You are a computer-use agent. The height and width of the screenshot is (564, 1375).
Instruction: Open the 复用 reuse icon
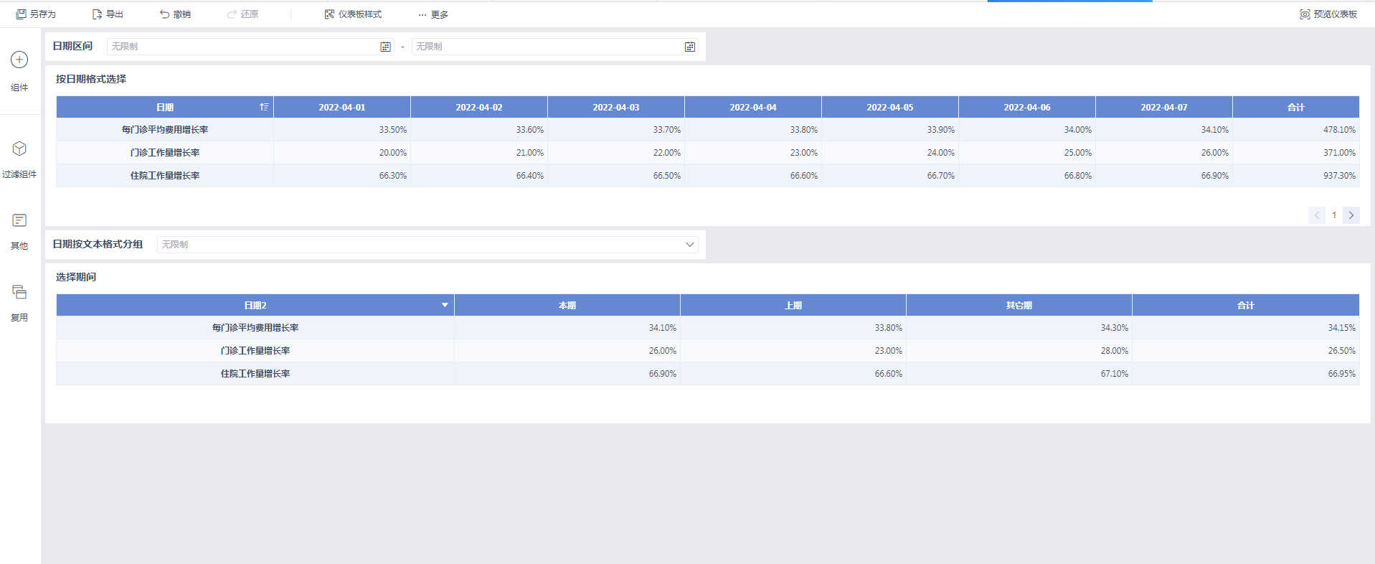pyautogui.click(x=19, y=292)
